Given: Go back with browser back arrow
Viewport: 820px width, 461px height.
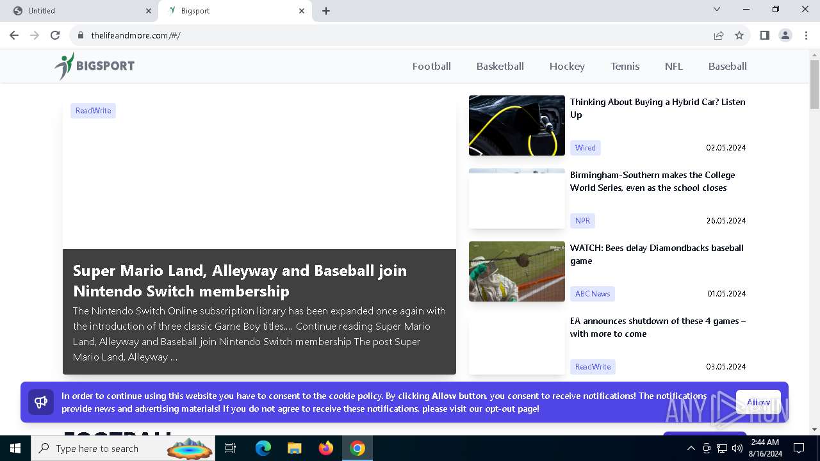Looking at the screenshot, I should point(14,35).
